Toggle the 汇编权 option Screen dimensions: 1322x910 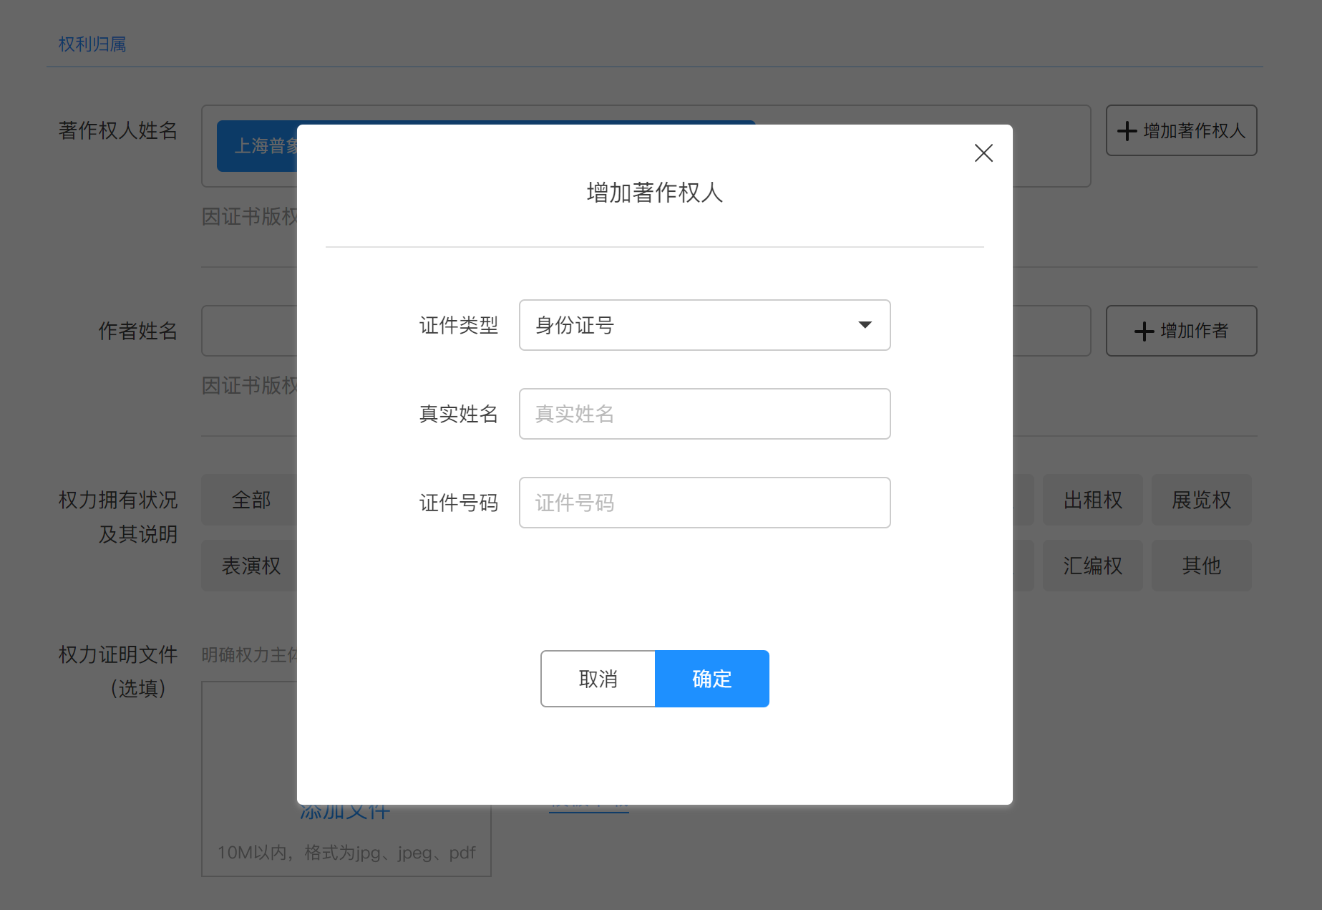click(1092, 566)
